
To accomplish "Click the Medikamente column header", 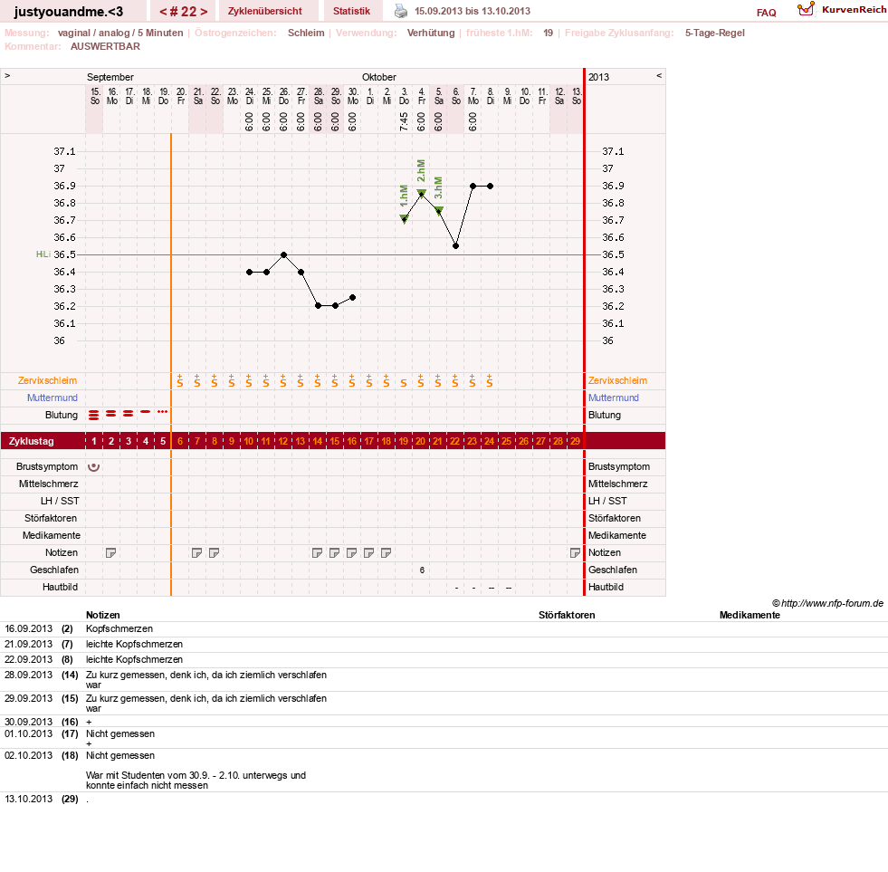I will tap(750, 616).
